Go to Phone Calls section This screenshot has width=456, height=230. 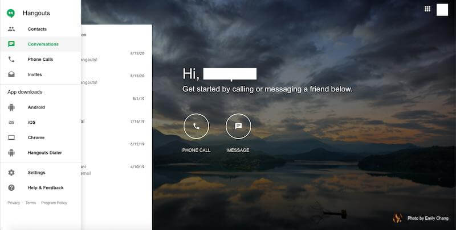[x=40, y=60]
